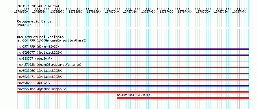Select nsv4270228 (gnomADStructuralVariants) label
257x109 pixels.
[49, 65]
